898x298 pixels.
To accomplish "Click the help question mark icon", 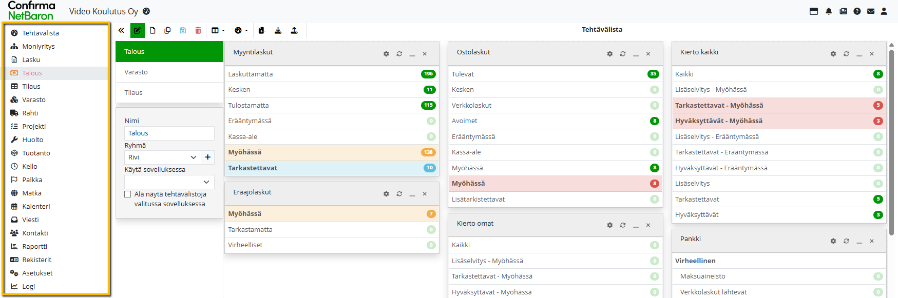I will click(857, 11).
